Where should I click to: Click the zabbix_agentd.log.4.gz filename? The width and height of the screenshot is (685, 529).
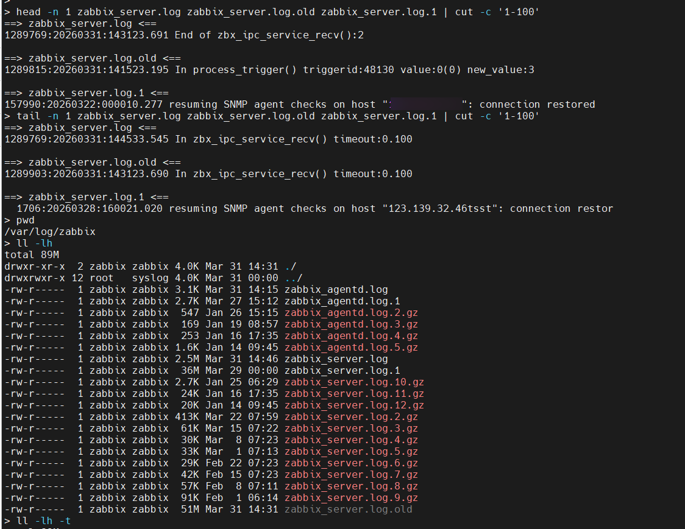pyautogui.click(x=351, y=335)
